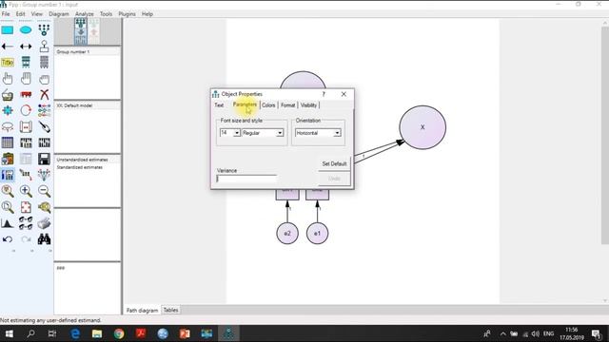Open the binoculars specification search tool
Image resolution: width=609 pixels, height=342 pixels.
(x=44, y=239)
